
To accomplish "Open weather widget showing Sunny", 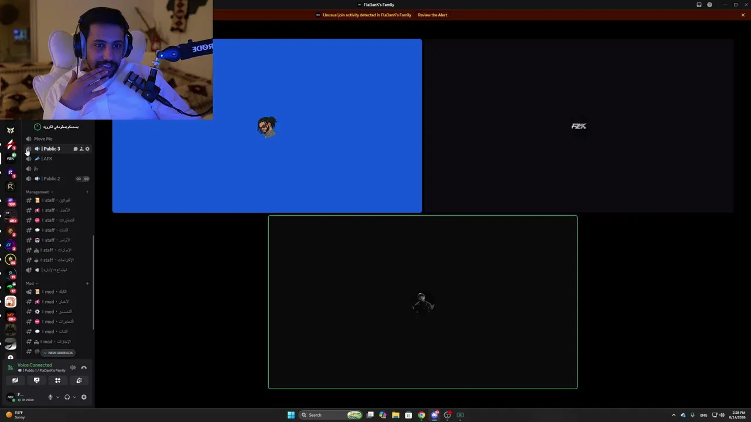I will click(x=15, y=415).
